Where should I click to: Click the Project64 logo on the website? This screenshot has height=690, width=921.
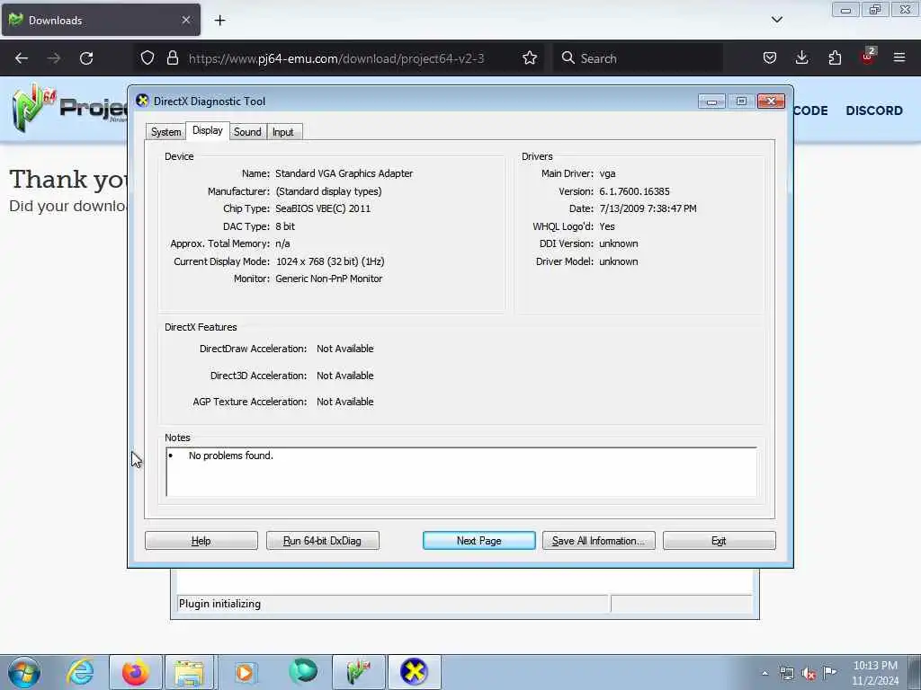[69, 108]
